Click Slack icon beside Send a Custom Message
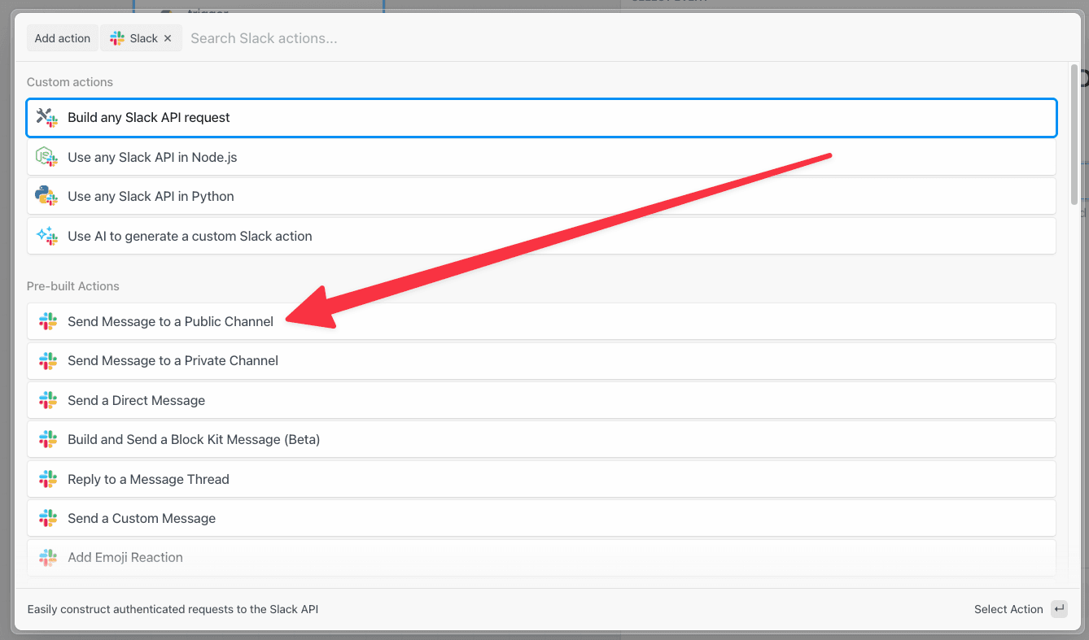This screenshot has height=640, width=1089. [48, 518]
